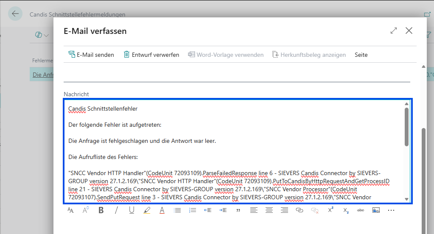
Task: Click Word-Vorlage verwenden
Action: 226,55
